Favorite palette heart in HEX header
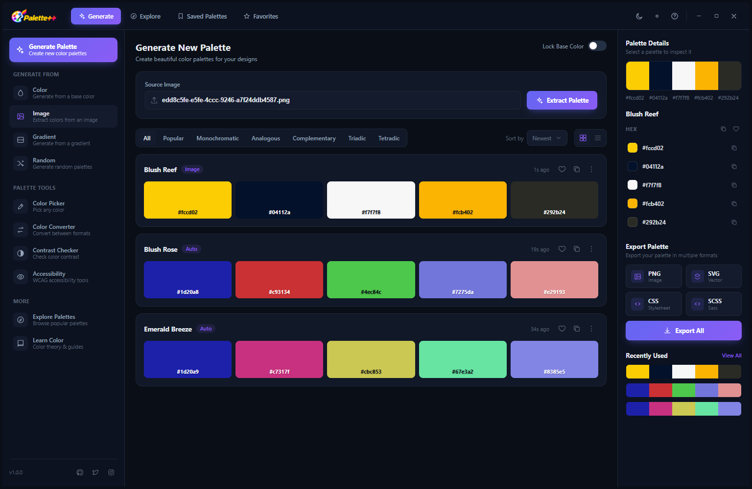Viewport: 752px width, 489px height. point(736,129)
